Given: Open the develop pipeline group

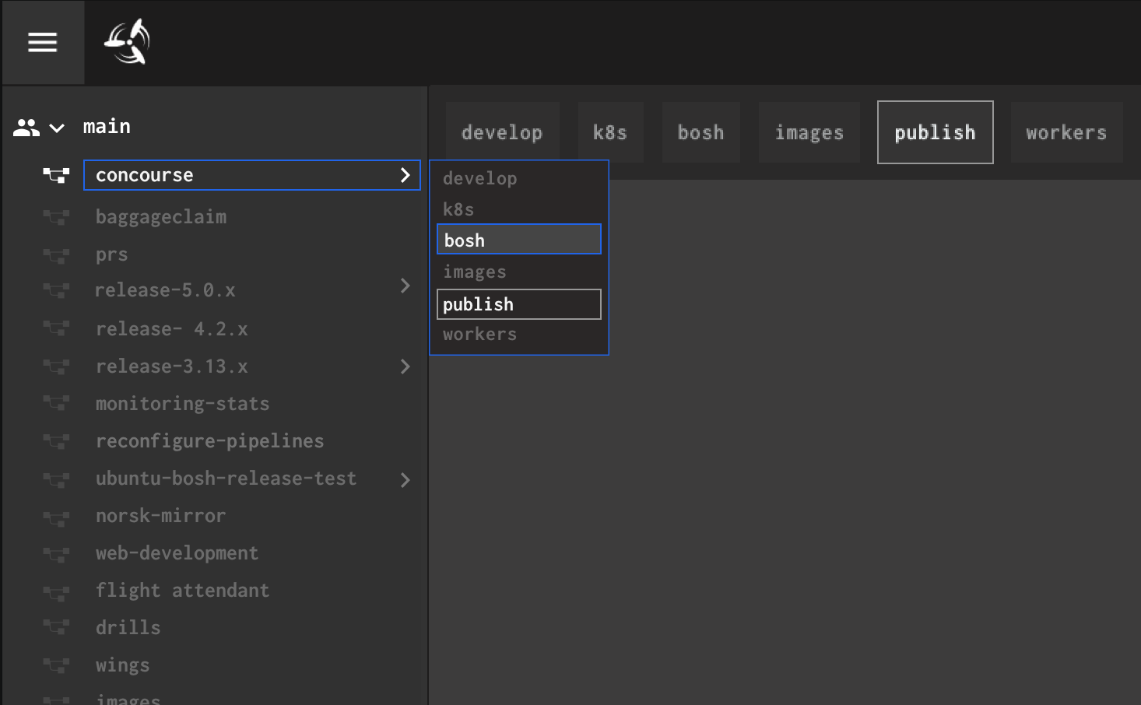Looking at the screenshot, I should [502, 132].
